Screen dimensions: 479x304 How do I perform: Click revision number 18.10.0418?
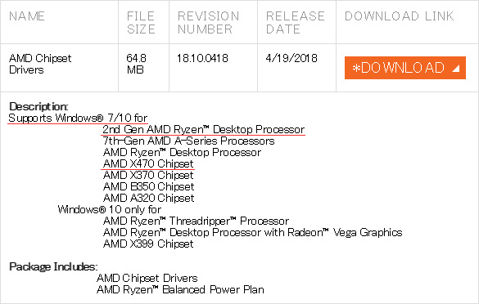tap(202, 58)
